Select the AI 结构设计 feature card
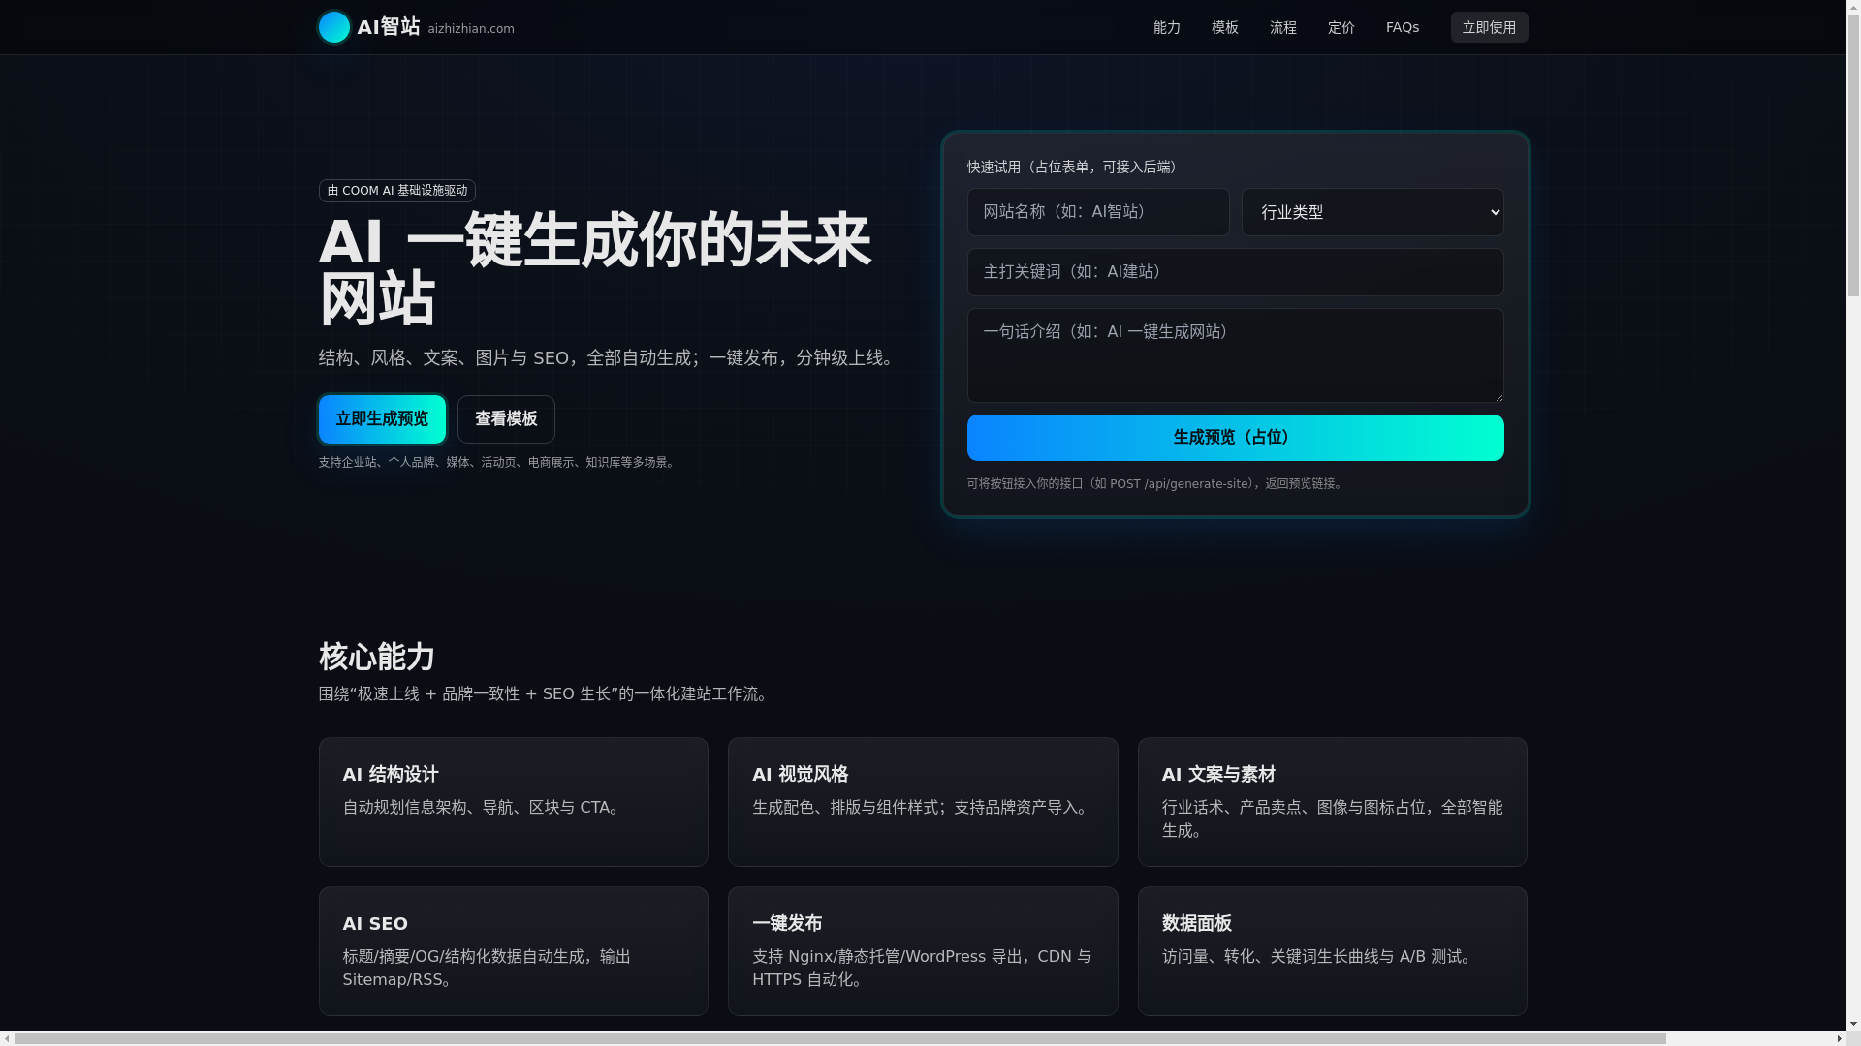The image size is (1861, 1046). [x=513, y=802]
